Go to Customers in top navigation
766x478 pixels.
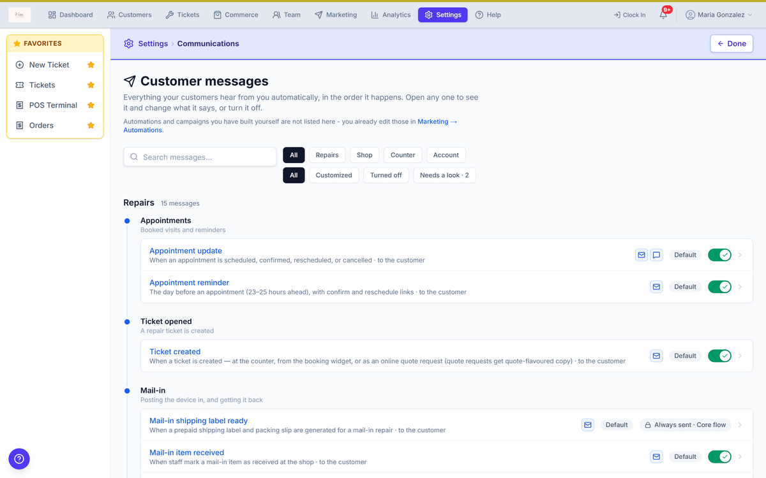click(130, 15)
